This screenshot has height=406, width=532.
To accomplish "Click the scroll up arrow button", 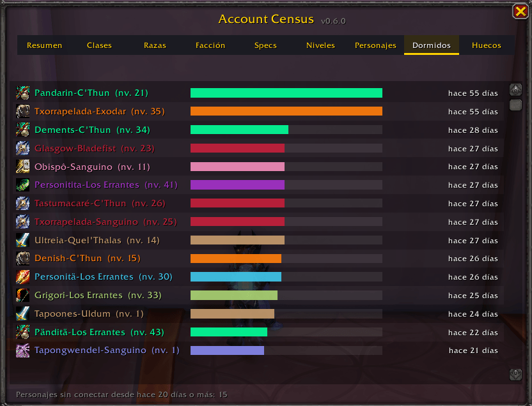I will [x=516, y=90].
